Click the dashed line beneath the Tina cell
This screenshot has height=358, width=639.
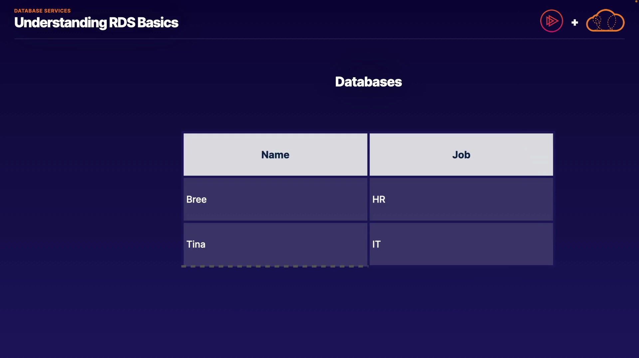click(275, 266)
